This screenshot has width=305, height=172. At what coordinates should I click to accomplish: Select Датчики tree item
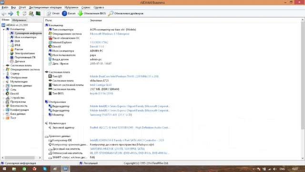coord(18,62)
